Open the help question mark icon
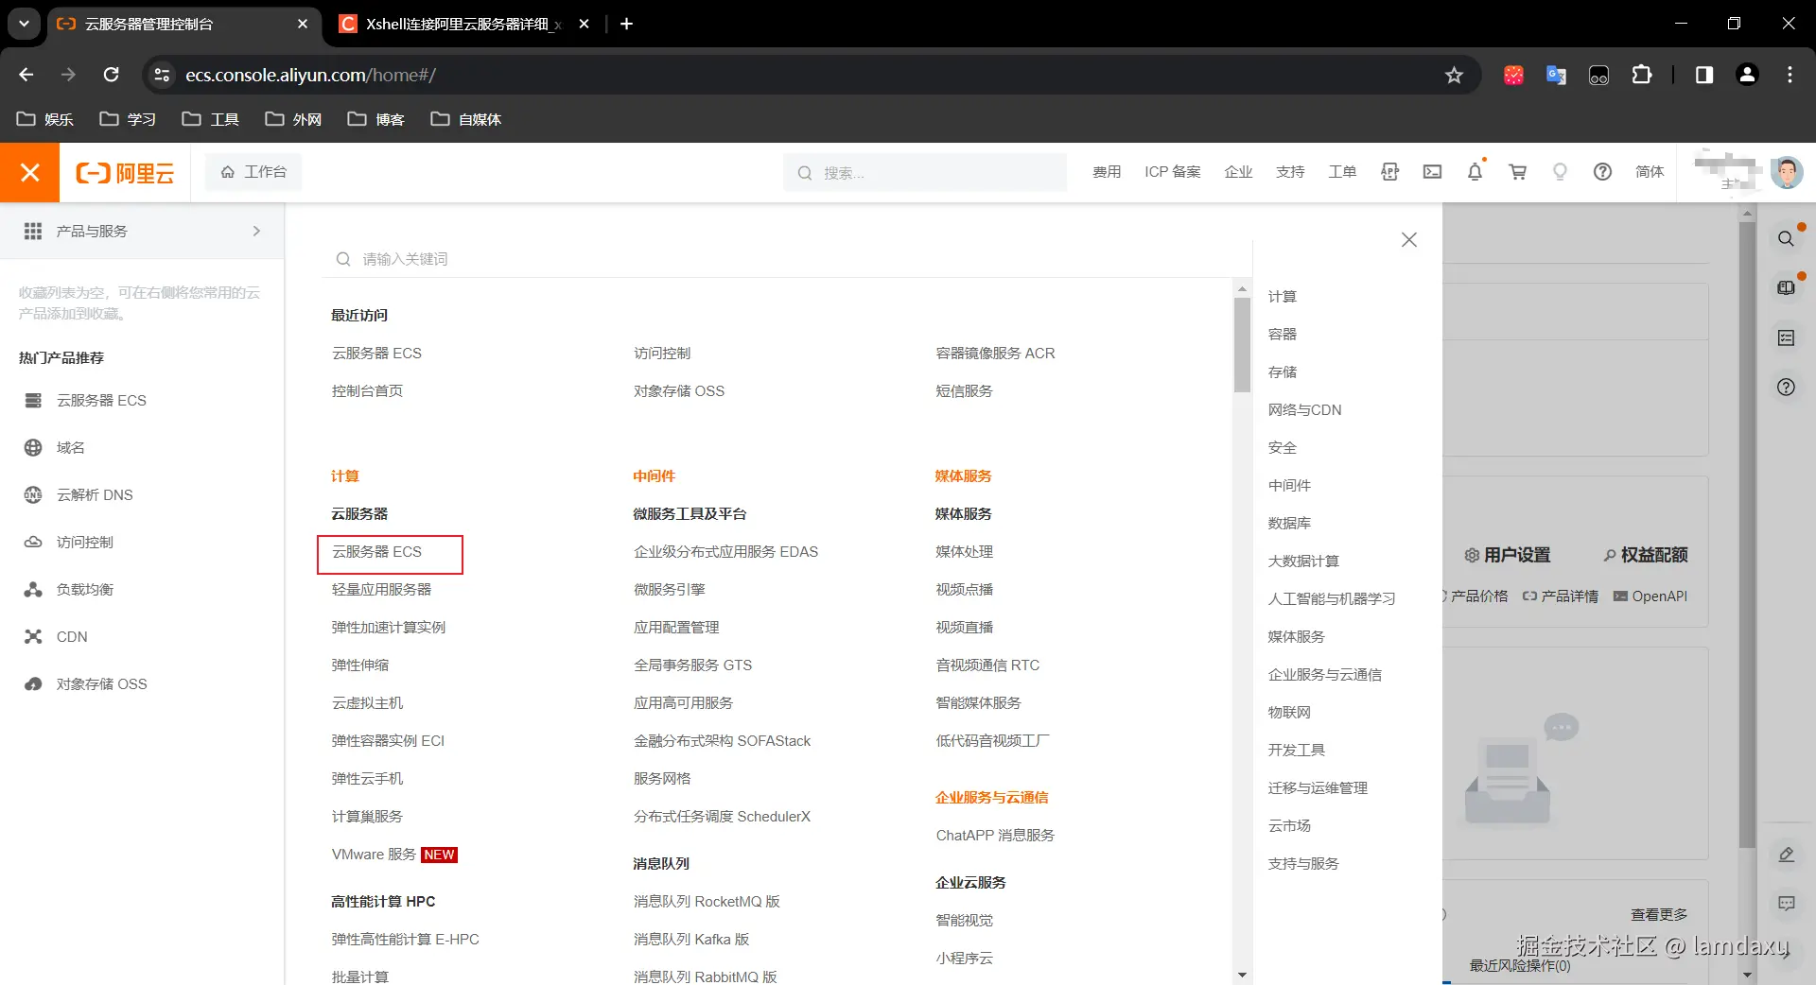Image resolution: width=1816 pixels, height=985 pixels. [x=1602, y=172]
